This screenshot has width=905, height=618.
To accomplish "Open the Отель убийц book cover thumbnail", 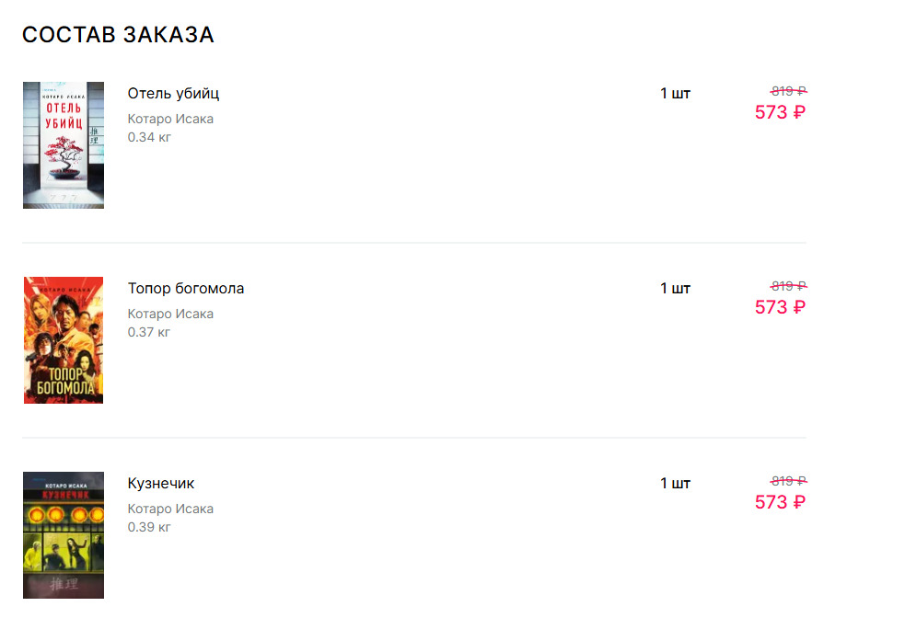I will click(x=64, y=145).
